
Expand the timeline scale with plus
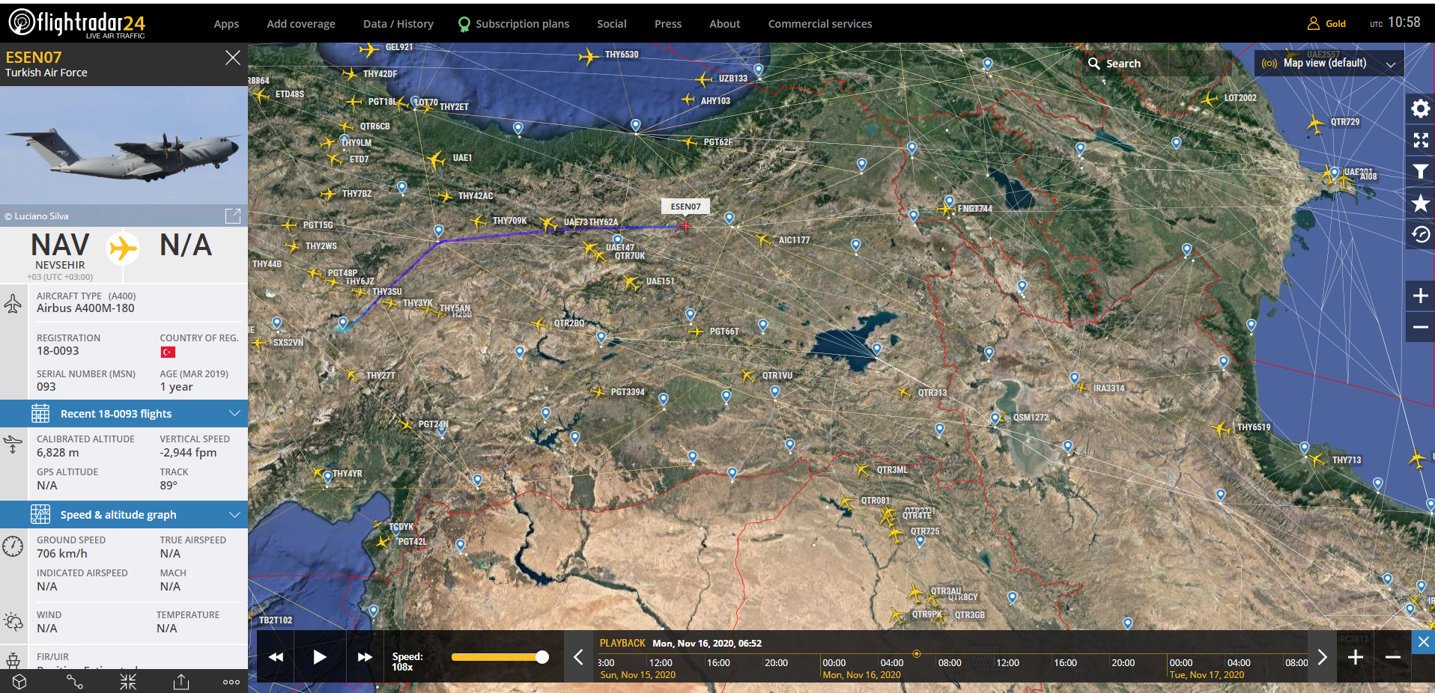tap(1356, 657)
